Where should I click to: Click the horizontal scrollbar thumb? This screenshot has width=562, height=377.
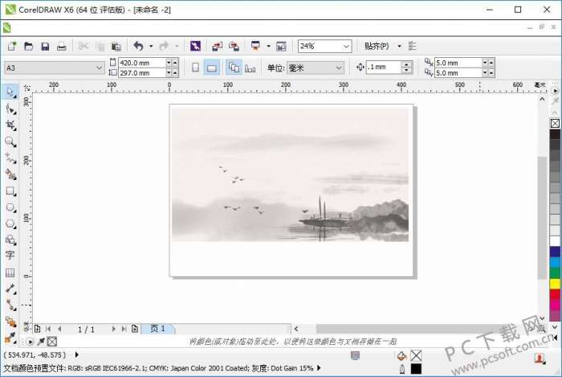[421, 329]
